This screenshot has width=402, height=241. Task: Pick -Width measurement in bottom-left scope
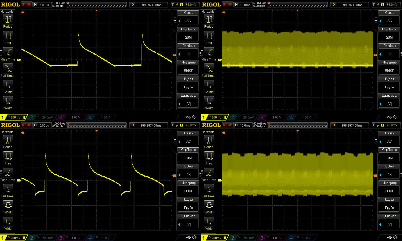[8, 223]
